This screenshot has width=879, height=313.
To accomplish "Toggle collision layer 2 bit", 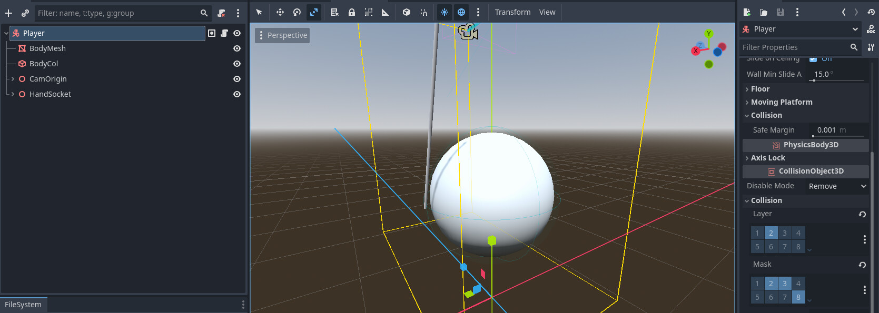I will (771, 233).
